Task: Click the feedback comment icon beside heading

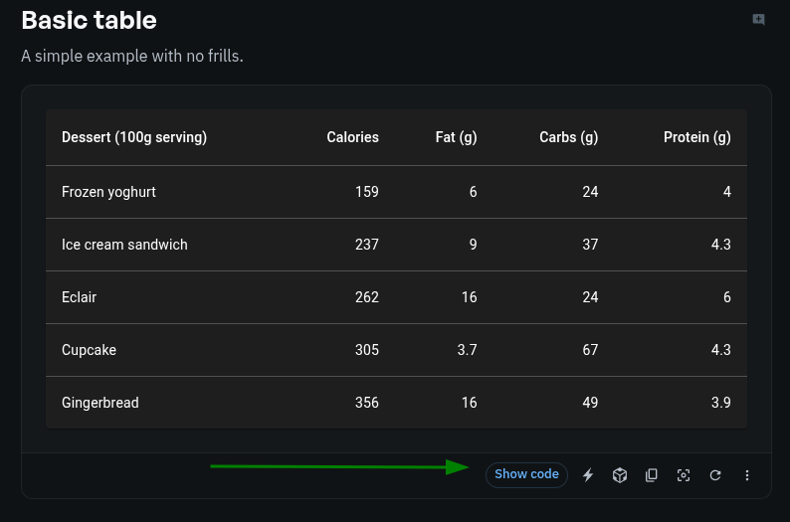Action: point(759,19)
